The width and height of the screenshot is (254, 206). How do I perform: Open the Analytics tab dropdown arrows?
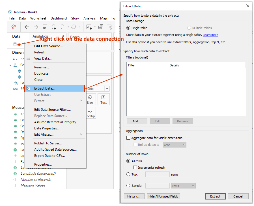tap(63, 36)
